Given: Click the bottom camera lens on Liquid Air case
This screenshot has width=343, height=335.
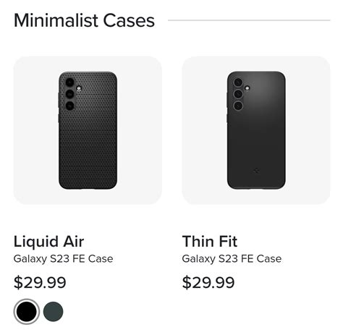Looking at the screenshot, I should 69,106.
